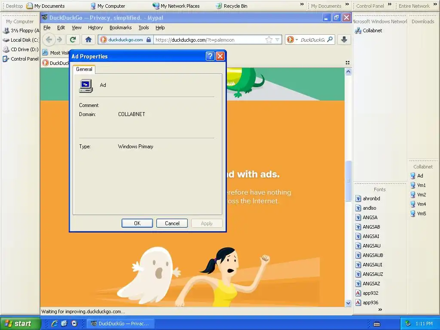This screenshot has width=440, height=330.
Task: Open the ahronbd font file
Action: 368,199
